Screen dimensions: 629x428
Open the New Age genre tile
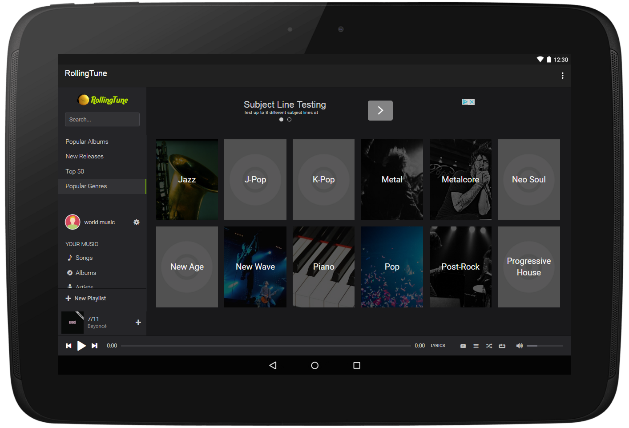click(x=187, y=267)
